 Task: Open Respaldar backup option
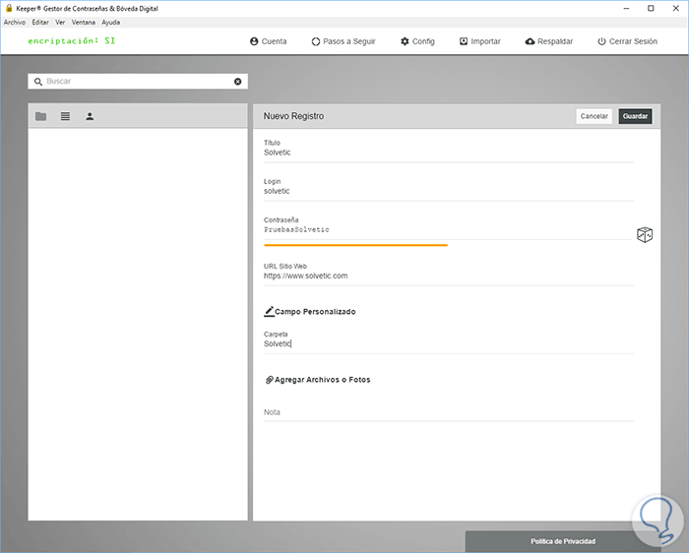[x=549, y=41]
